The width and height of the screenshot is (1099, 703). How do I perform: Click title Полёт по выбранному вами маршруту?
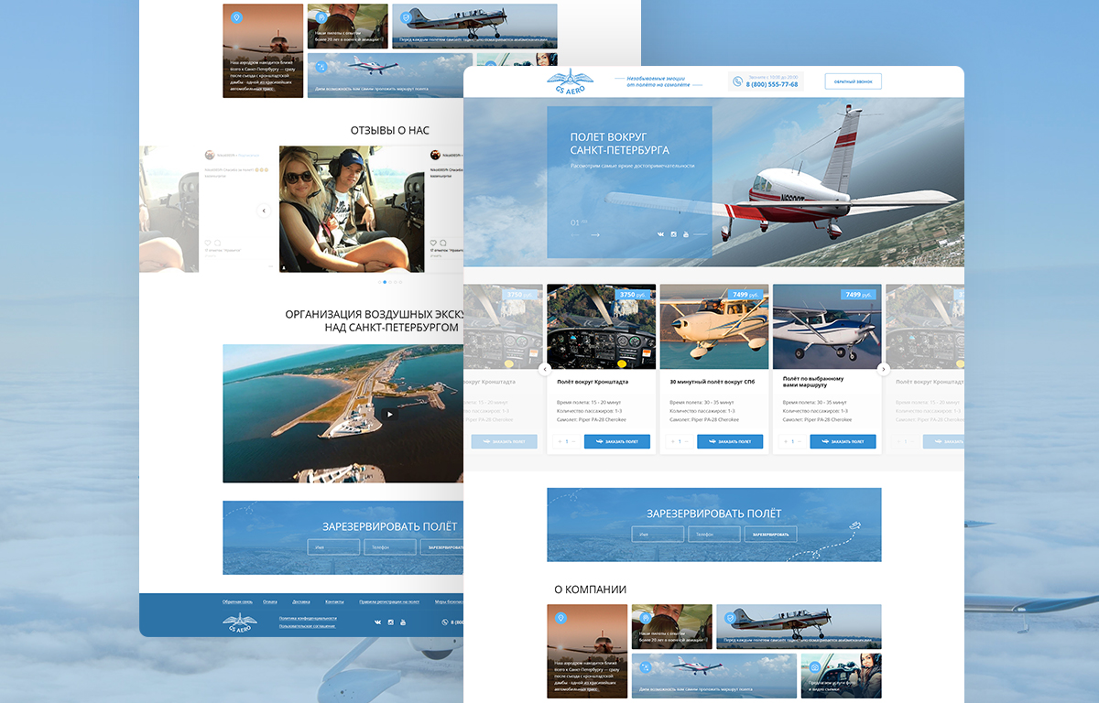pos(813,381)
